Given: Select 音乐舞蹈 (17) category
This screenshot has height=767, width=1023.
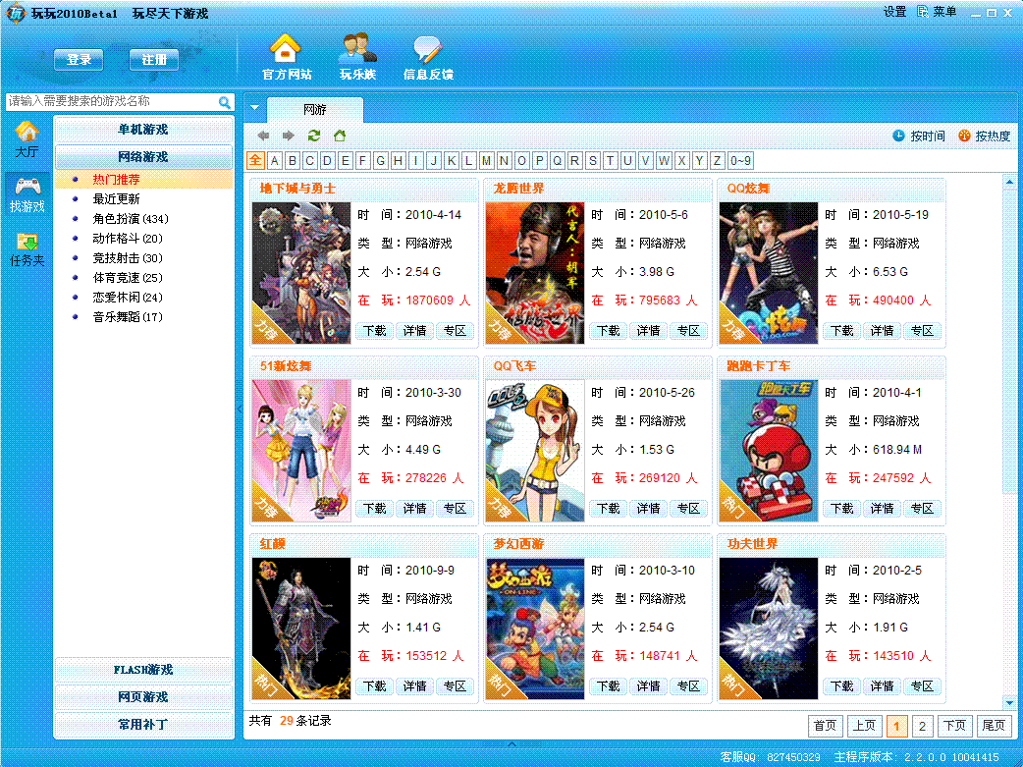Looking at the screenshot, I should pyautogui.click(x=128, y=316).
